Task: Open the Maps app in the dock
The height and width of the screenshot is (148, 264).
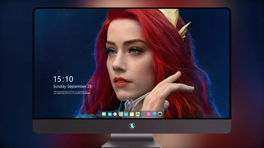Action: pos(121,114)
